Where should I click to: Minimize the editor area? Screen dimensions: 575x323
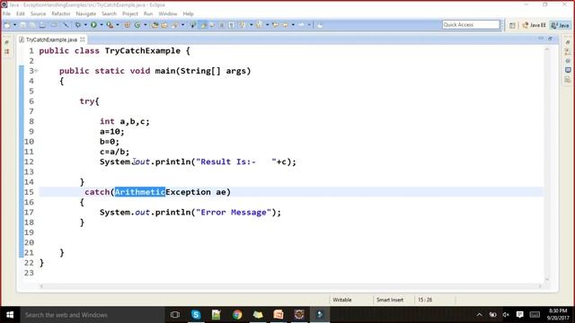(x=541, y=38)
